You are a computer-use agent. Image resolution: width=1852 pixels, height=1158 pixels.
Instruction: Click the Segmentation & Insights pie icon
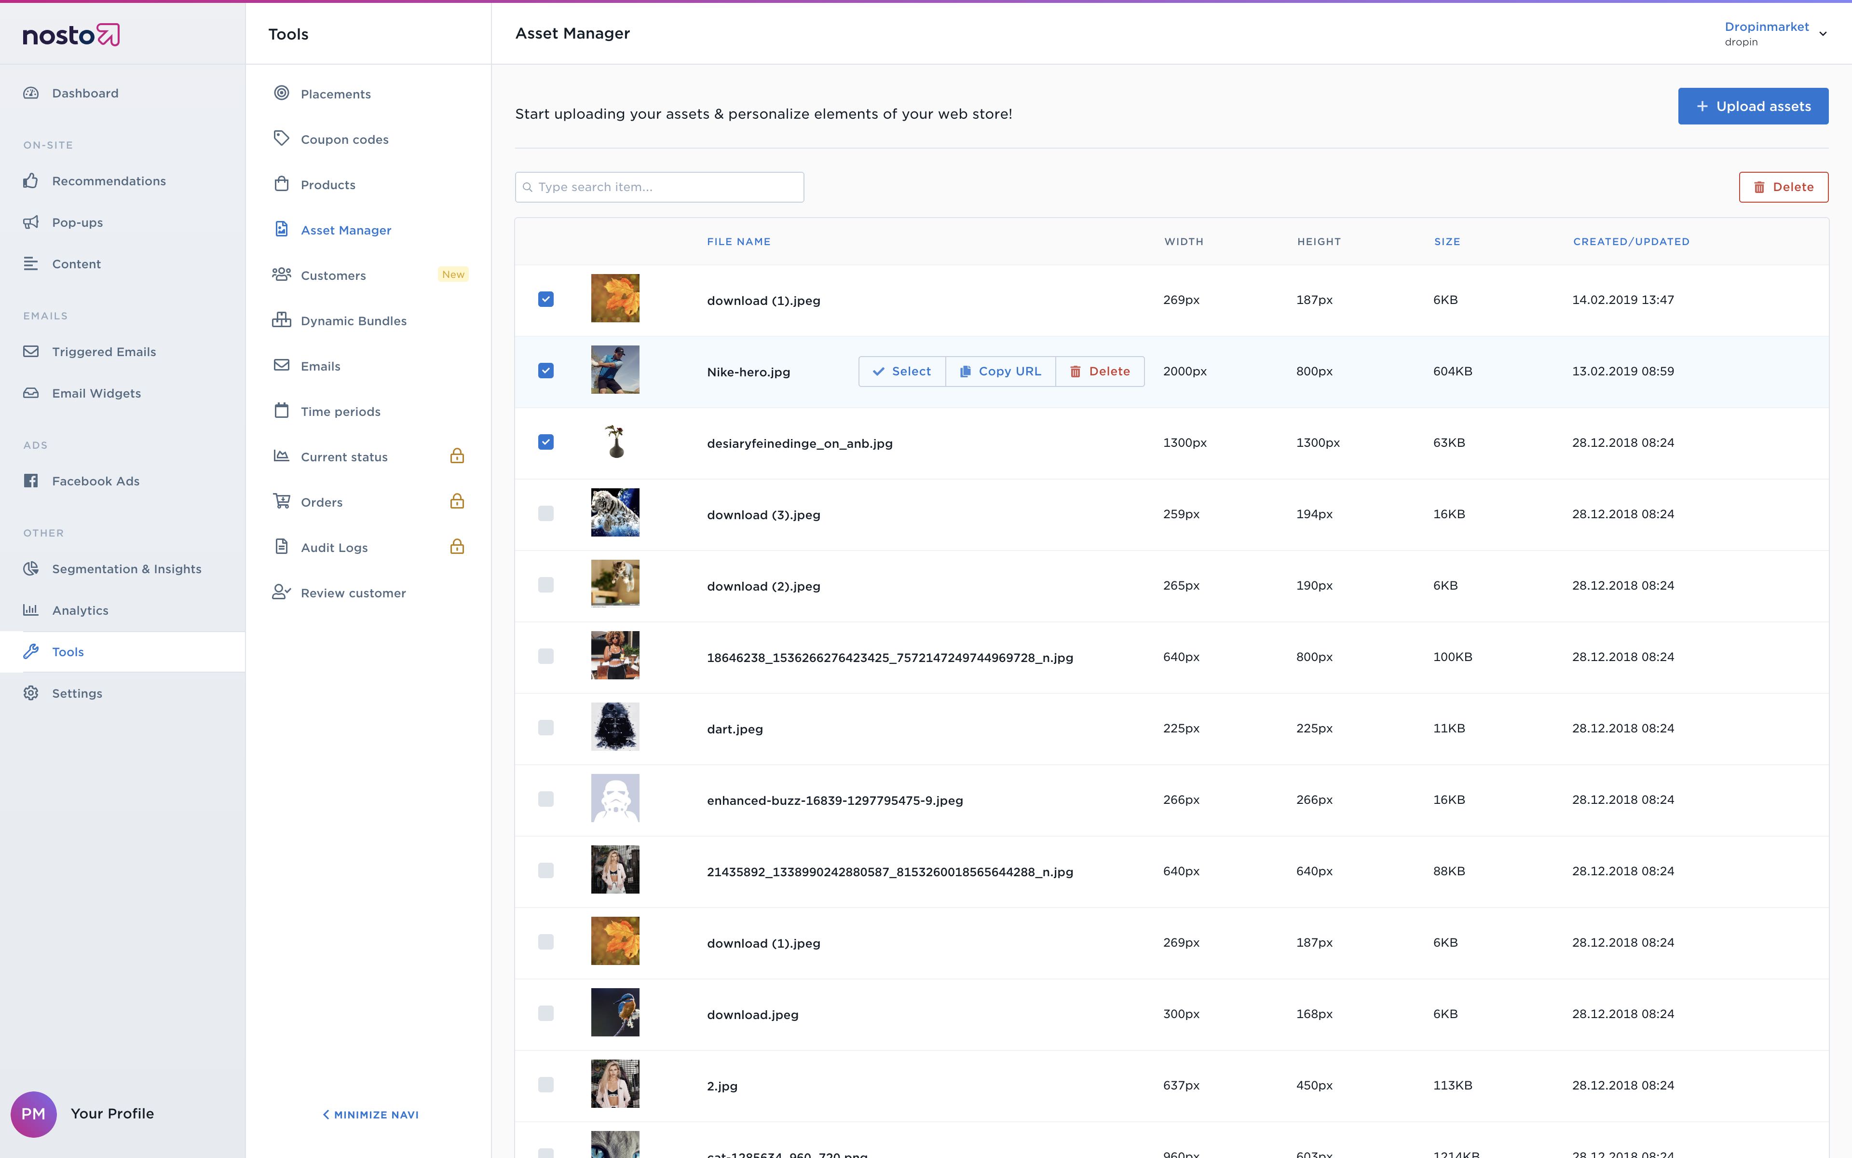click(x=30, y=568)
